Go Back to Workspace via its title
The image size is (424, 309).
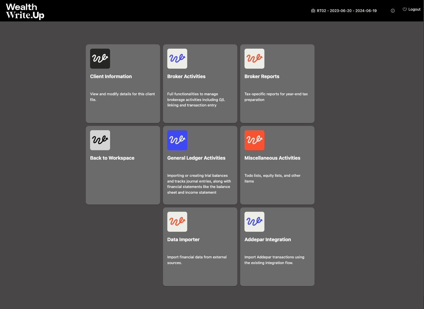click(x=112, y=158)
